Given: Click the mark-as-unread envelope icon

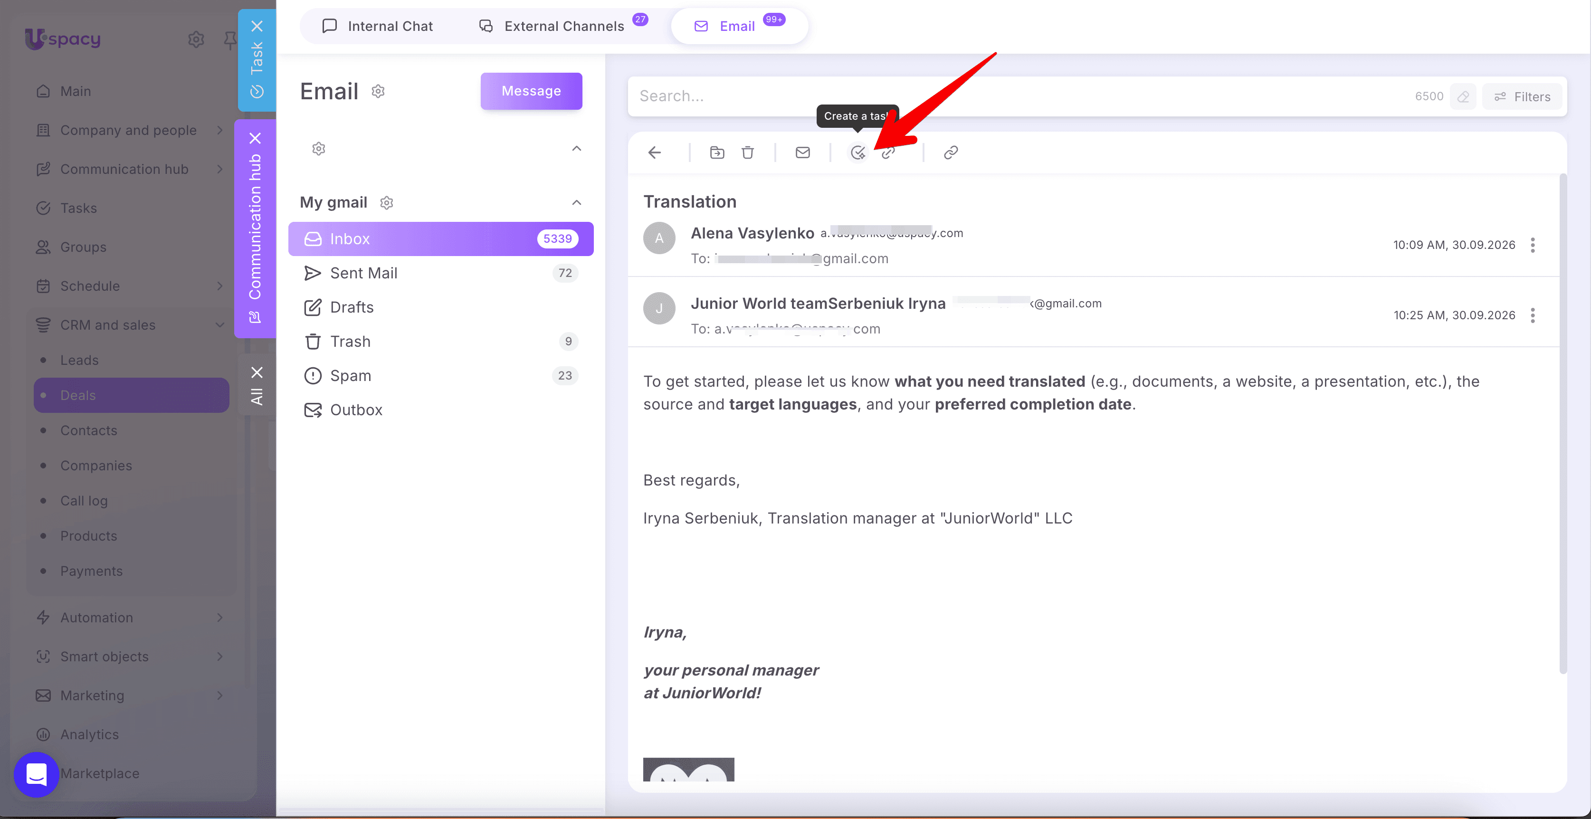Looking at the screenshot, I should click(x=802, y=152).
